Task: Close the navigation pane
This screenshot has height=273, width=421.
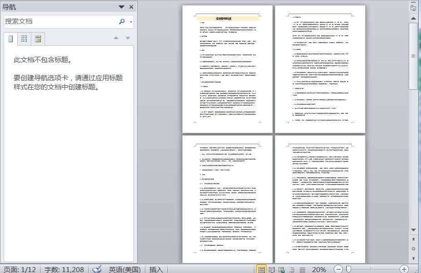Action: [x=131, y=7]
